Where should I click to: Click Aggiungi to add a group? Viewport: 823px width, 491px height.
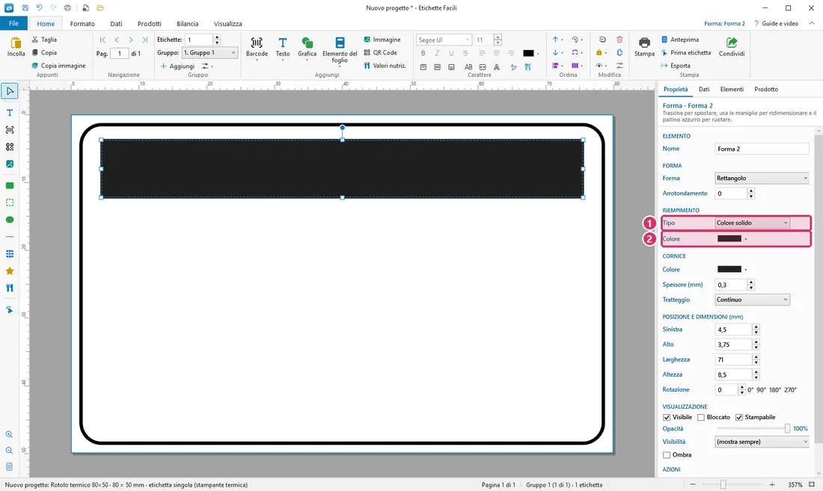point(177,66)
